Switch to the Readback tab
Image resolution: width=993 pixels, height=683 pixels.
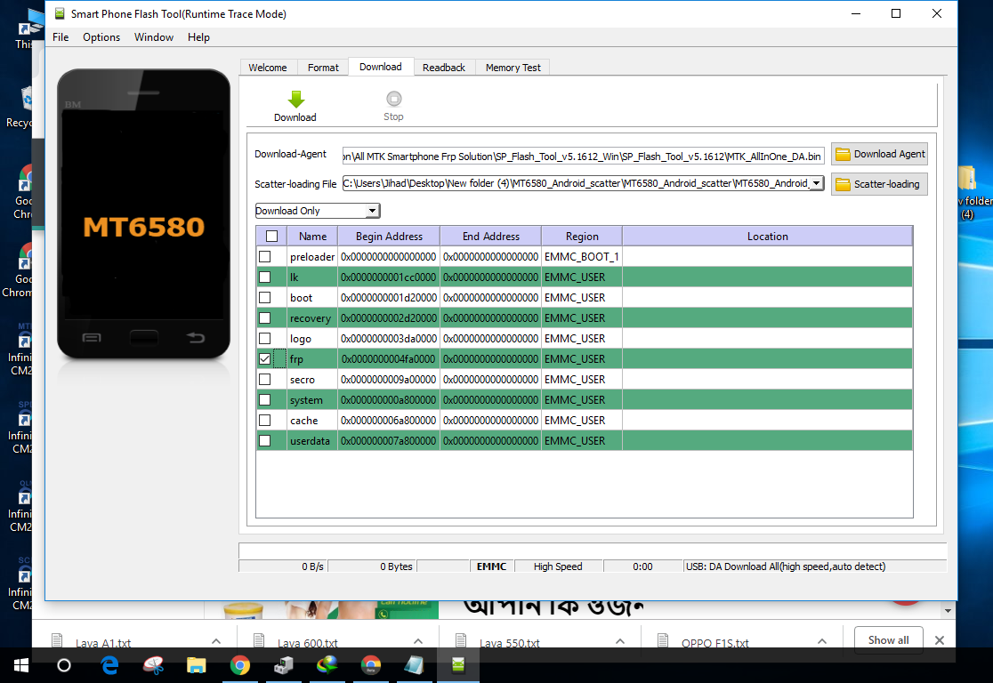[444, 67]
